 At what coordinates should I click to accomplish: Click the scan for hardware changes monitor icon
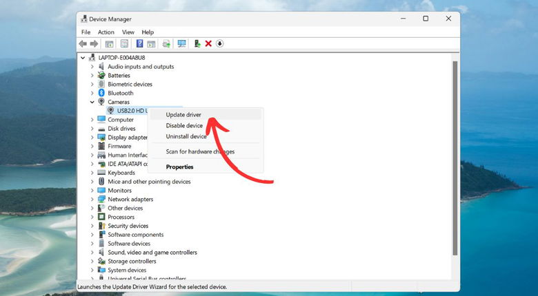(x=182, y=43)
